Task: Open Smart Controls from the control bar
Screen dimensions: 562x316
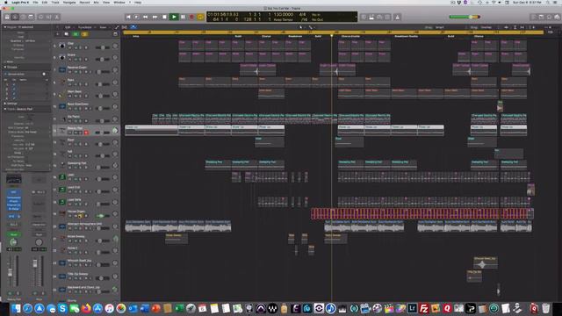Action: pos(41,17)
